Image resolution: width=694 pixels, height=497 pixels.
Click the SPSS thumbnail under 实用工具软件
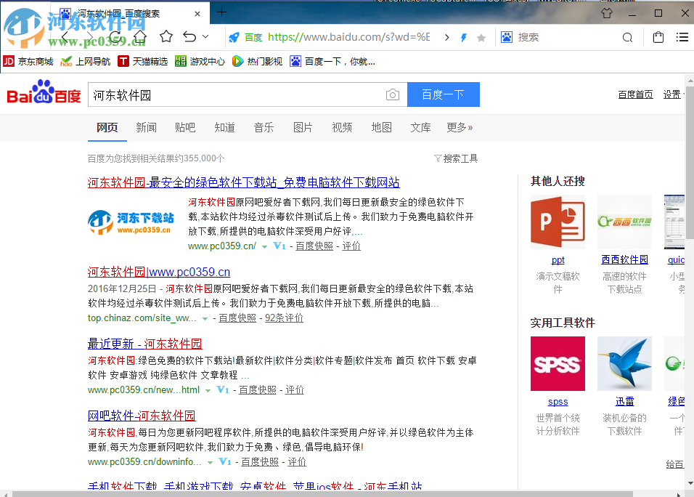click(558, 363)
